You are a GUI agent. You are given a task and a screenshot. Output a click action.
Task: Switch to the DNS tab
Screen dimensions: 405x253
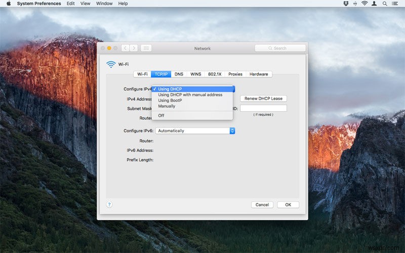(179, 74)
